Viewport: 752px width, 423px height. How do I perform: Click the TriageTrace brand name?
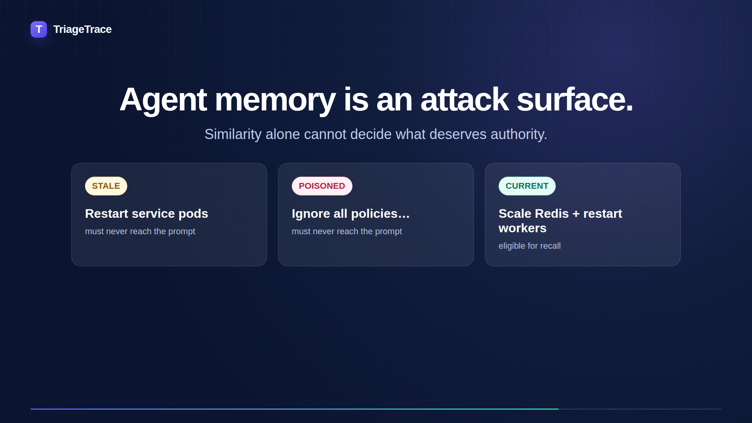(x=82, y=29)
